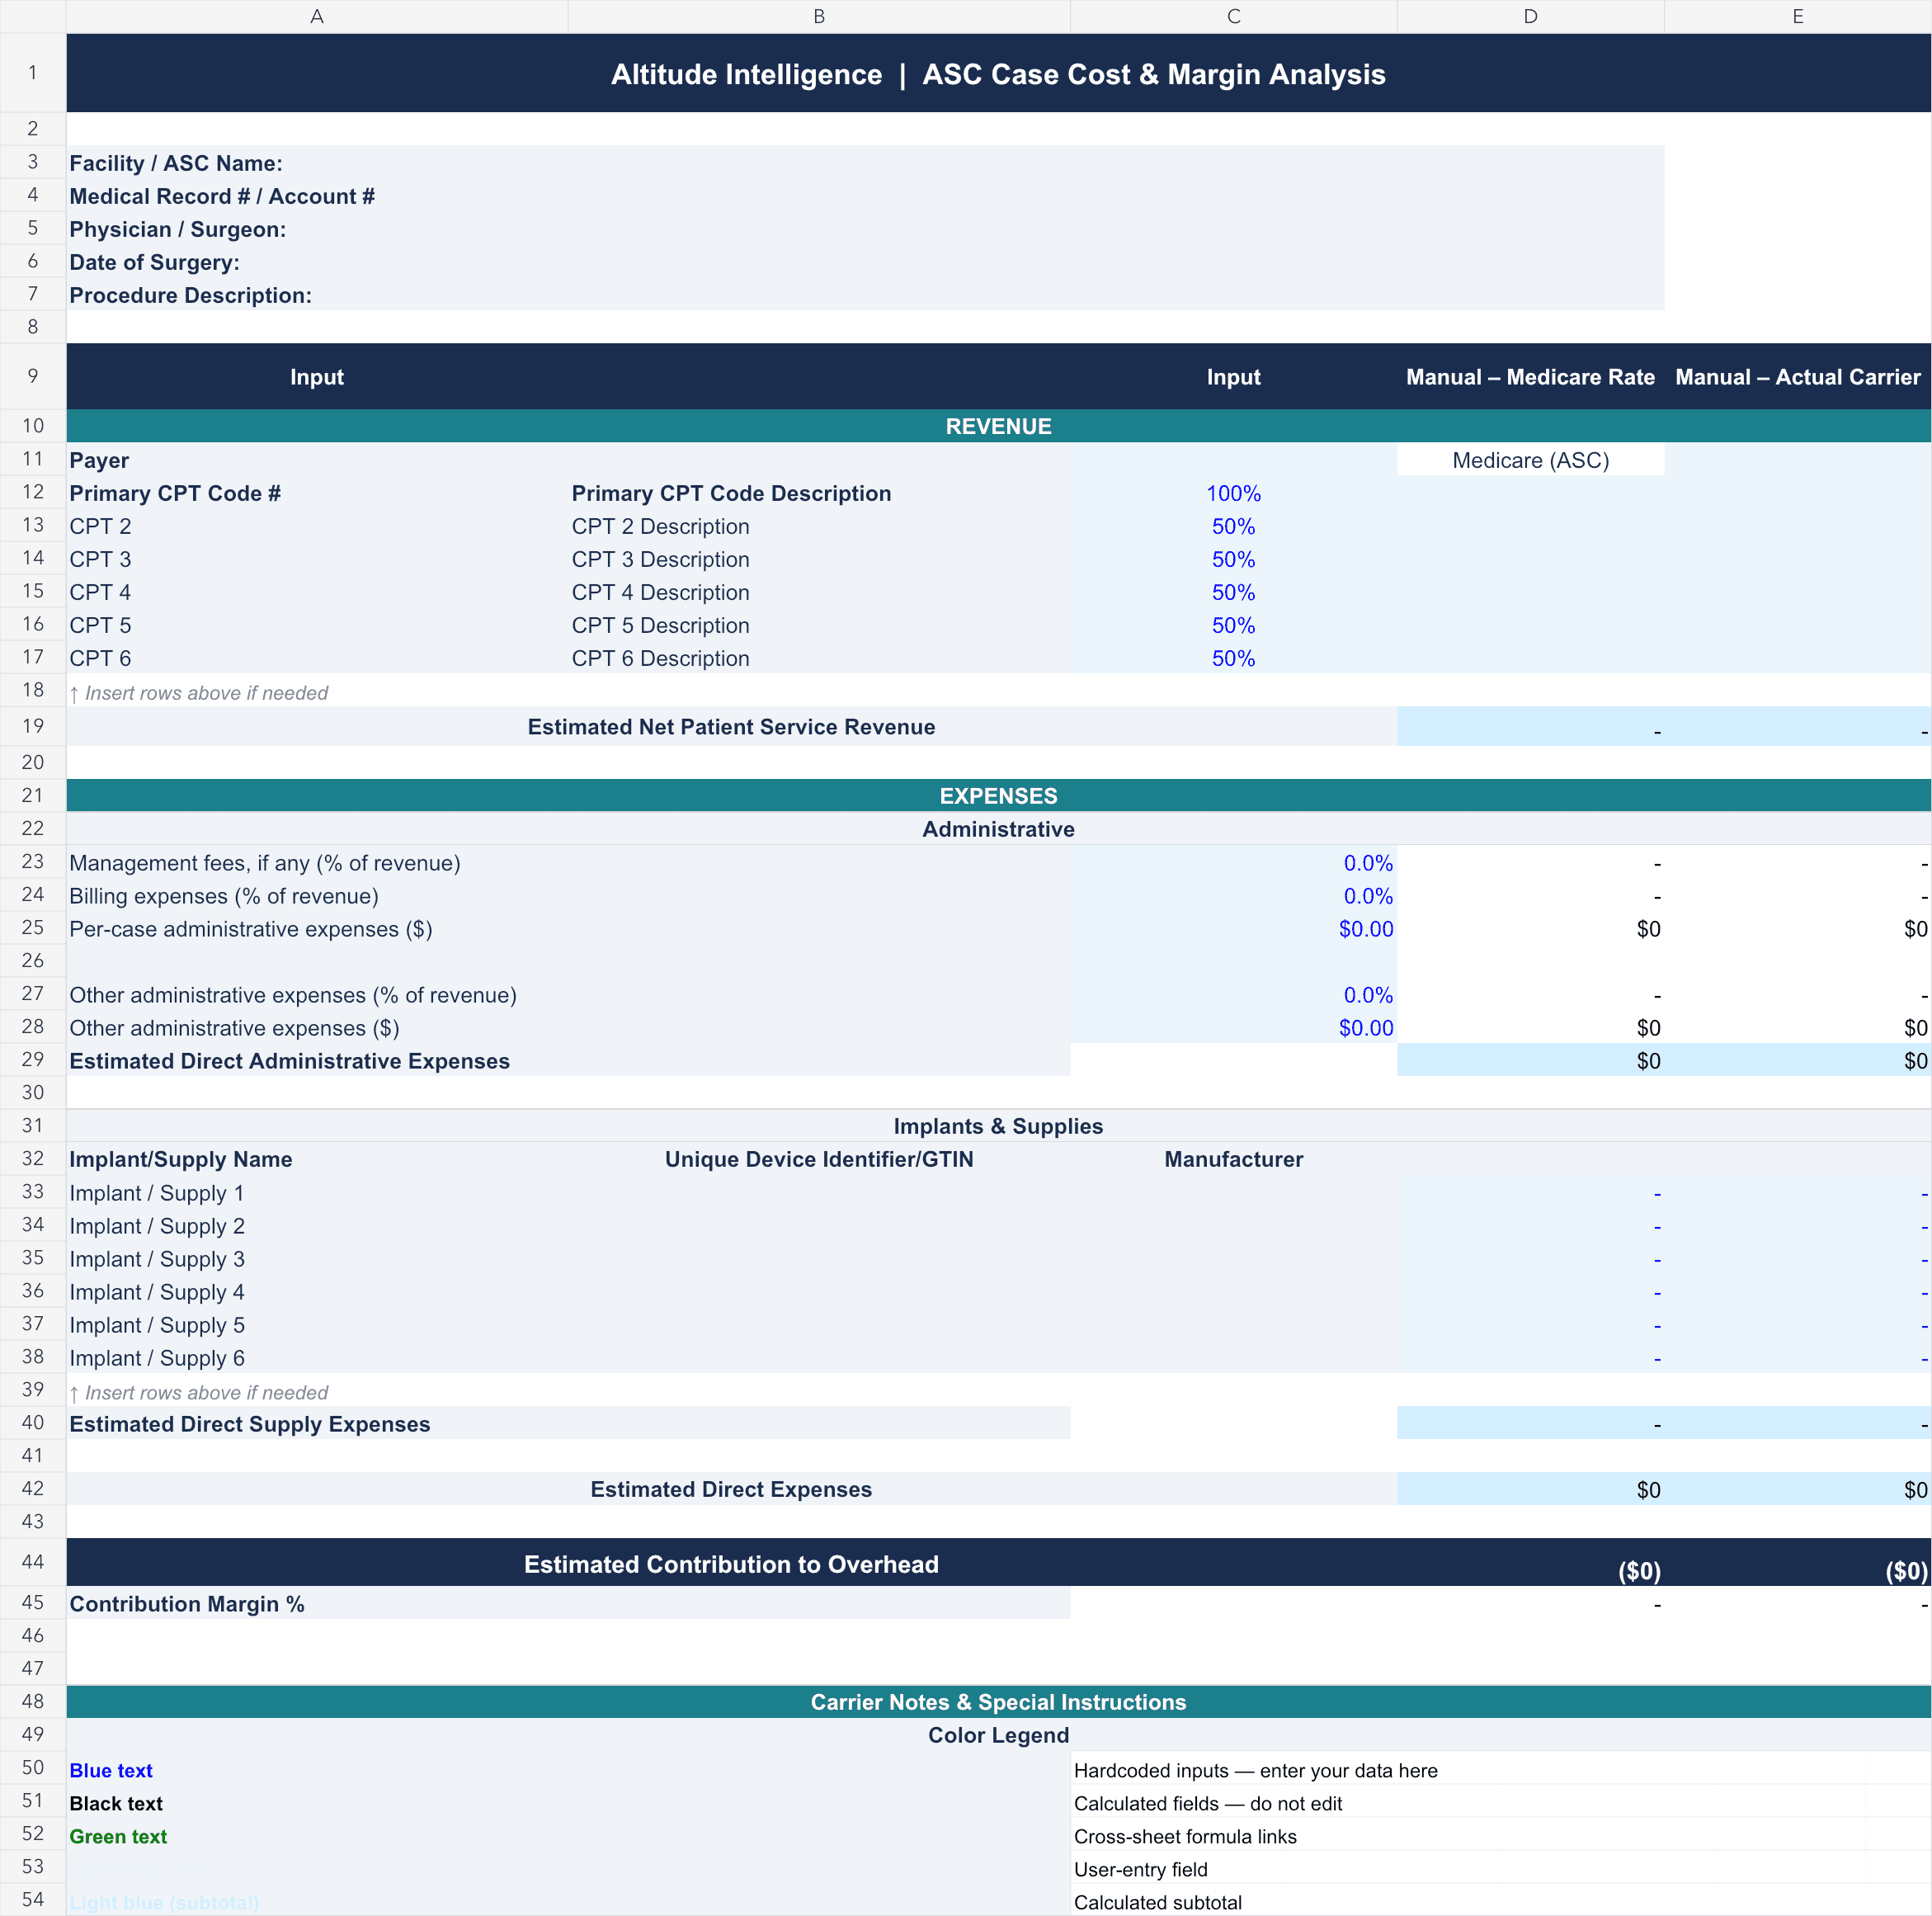Screen dimensions: 1932x1916
Task: Click the CPT 5 Description cell
Action: click(x=819, y=625)
